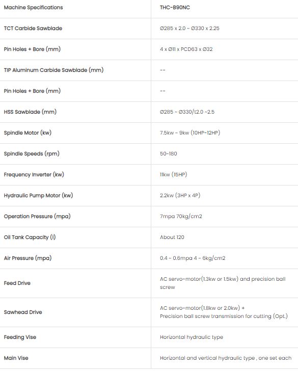Image resolution: width=298 pixels, height=372 pixels.
Task: Click the Operation Pressure (mpa) label
Action: (37, 217)
